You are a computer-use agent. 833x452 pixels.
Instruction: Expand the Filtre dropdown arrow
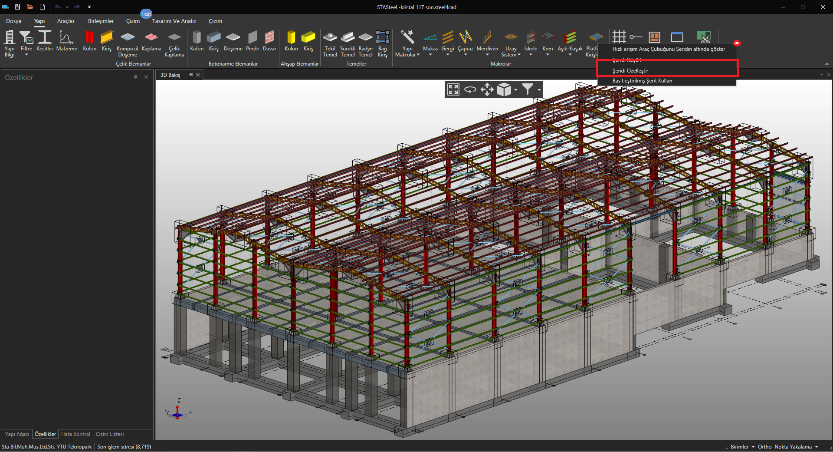point(26,55)
